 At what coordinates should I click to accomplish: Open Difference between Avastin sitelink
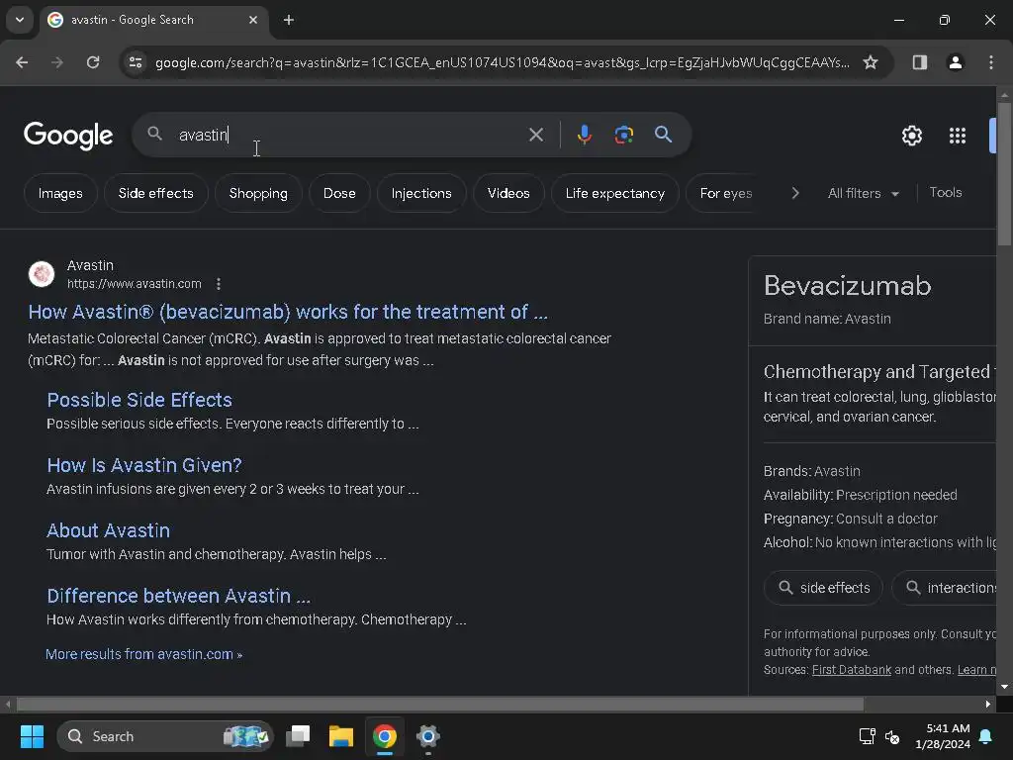[178, 596]
